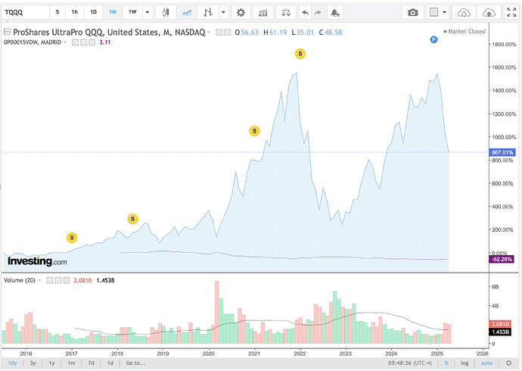Screen dimensions: 522x371
Task: Click the TQQQ symbol search field
Action: pos(25,12)
